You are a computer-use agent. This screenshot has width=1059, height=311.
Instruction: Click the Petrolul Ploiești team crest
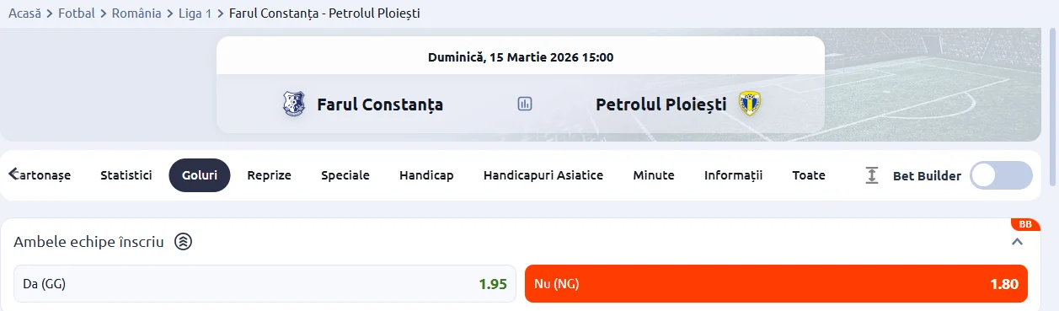[x=749, y=104]
